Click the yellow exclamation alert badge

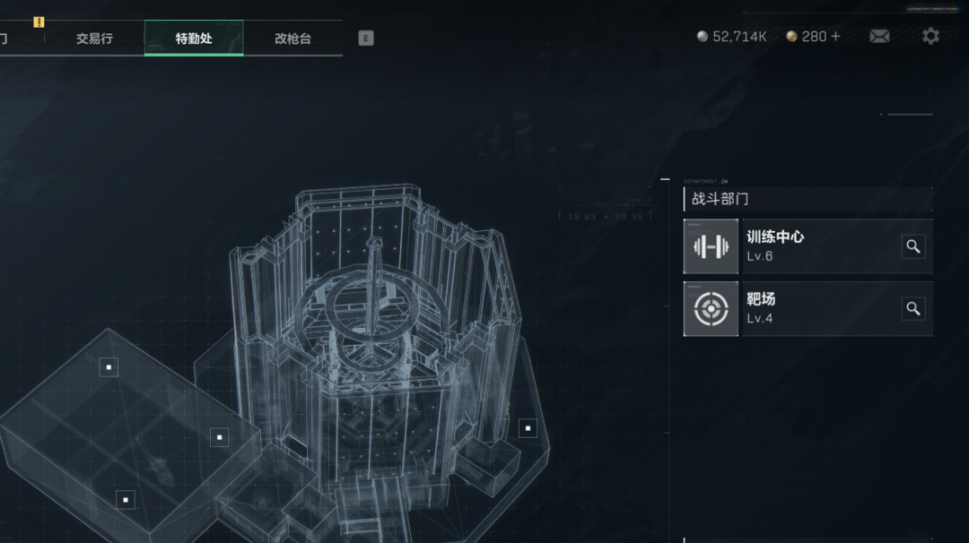39,22
